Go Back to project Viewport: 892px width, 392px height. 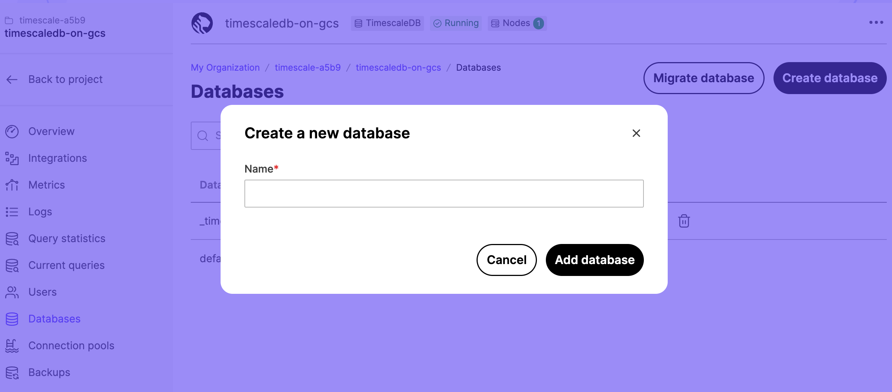[65, 79]
